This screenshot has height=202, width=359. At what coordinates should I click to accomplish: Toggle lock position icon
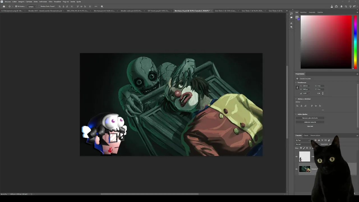point(307,148)
